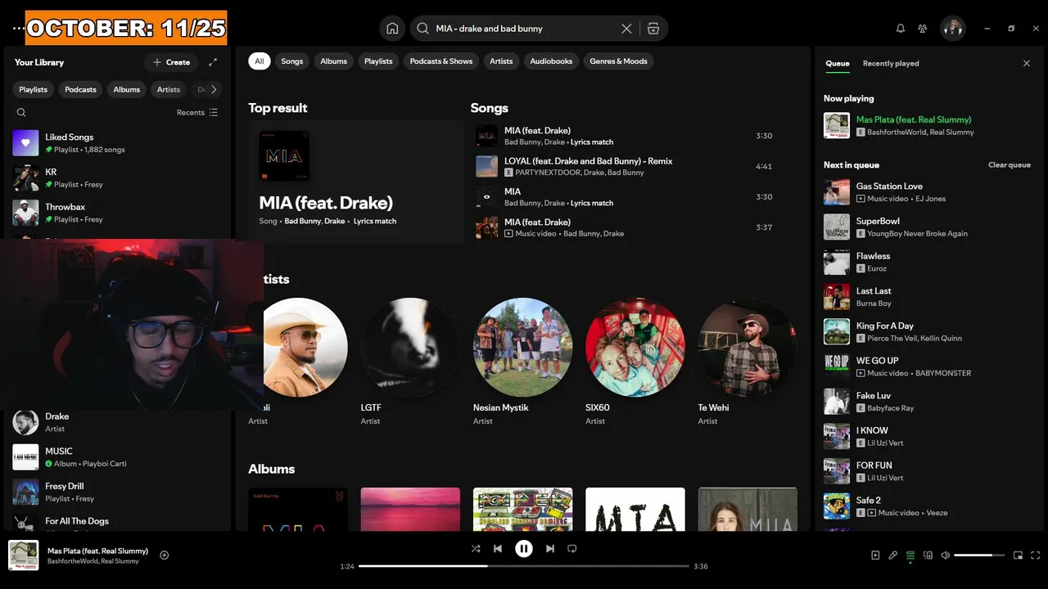Viewport: 1048px width, 589px height.
Task: Open Now Playing view icon
Action: (x=875, y=555)
